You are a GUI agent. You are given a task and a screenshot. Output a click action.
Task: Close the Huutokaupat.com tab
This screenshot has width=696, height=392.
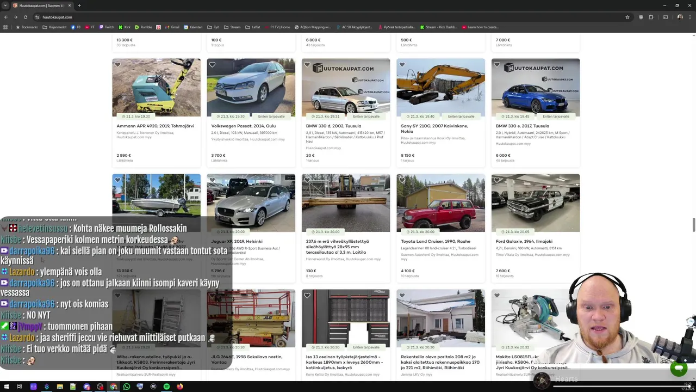click(70, 5)
